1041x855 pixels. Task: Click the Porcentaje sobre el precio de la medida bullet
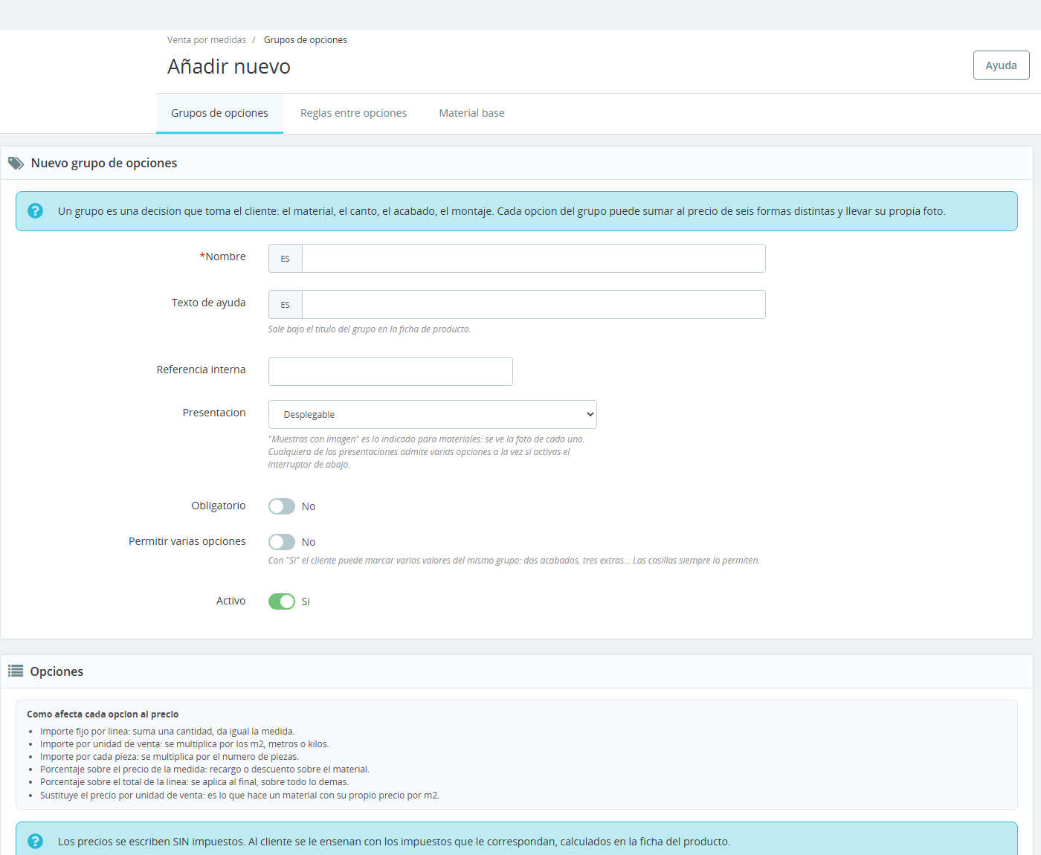click(x=204, y=769)
